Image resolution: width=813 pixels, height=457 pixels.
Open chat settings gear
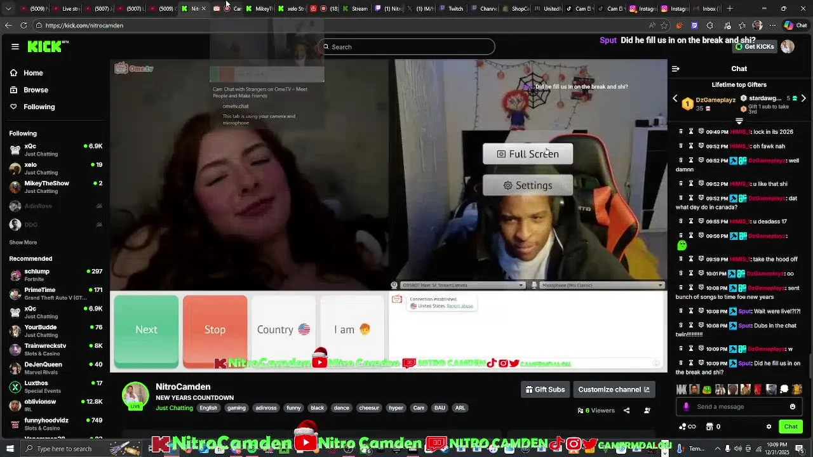(769, 427)
